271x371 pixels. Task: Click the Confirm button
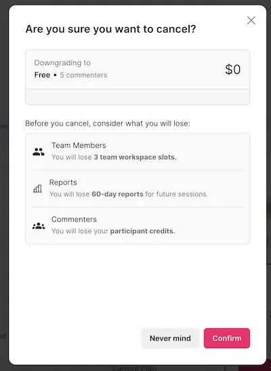[x=227, y=338]
